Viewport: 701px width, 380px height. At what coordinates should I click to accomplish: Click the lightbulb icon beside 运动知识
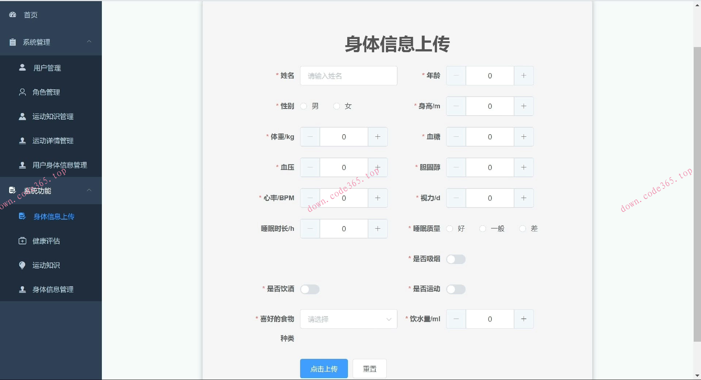[22, 265]
